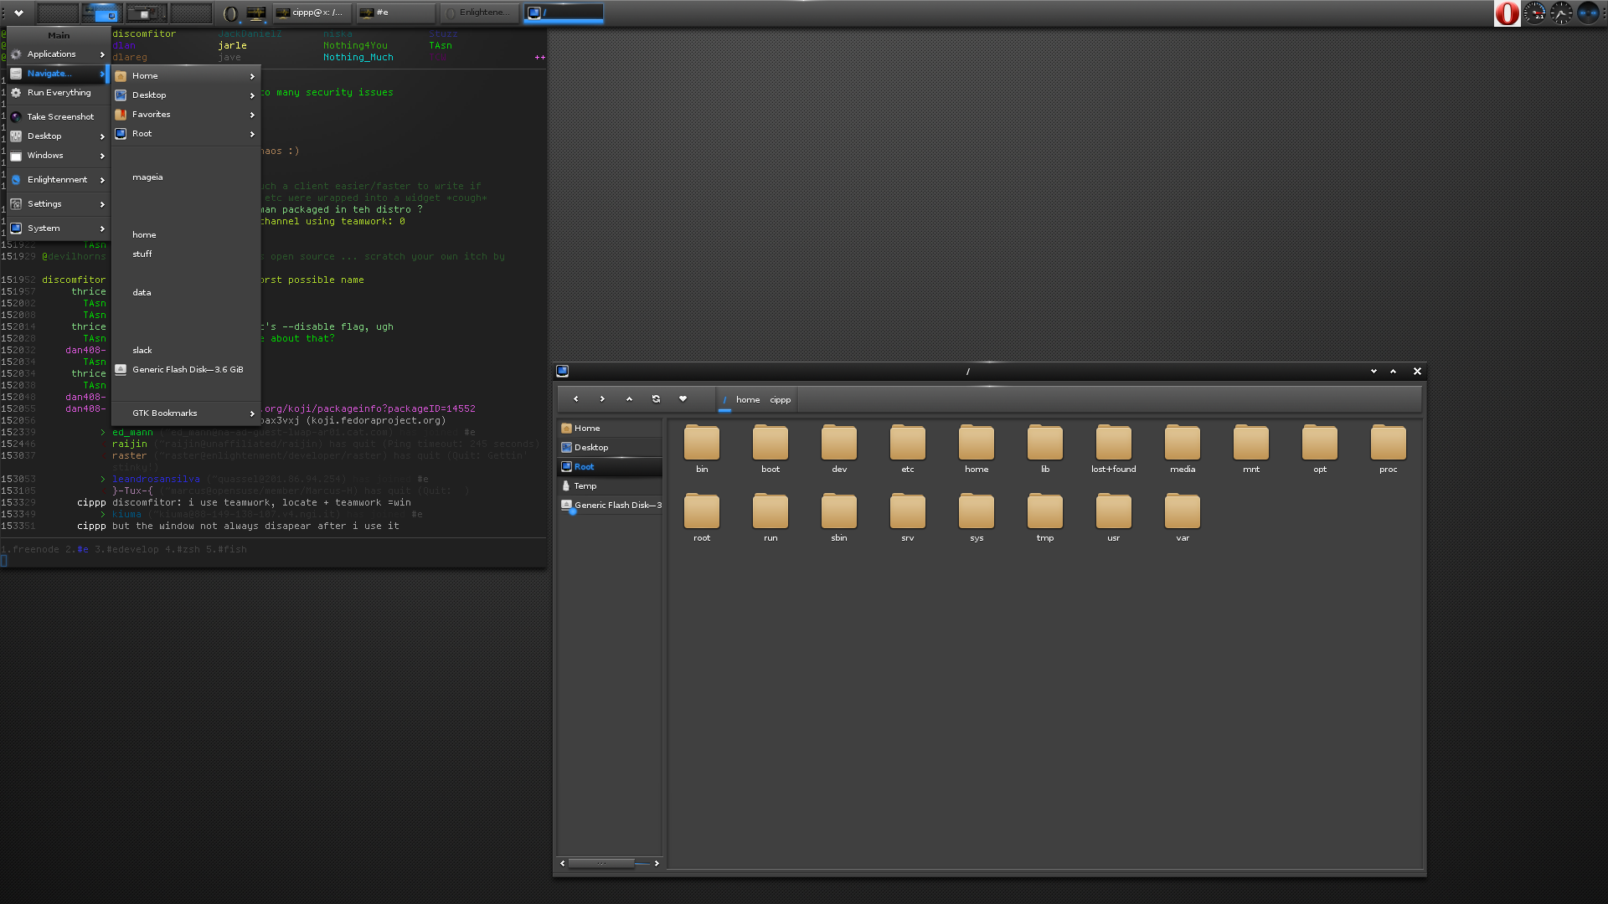
Task: Open the Opera icon in the top shelf
Action: pyautogui.click(x=1507, y=13)
